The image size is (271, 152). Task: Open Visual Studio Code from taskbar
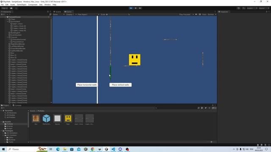113,149
